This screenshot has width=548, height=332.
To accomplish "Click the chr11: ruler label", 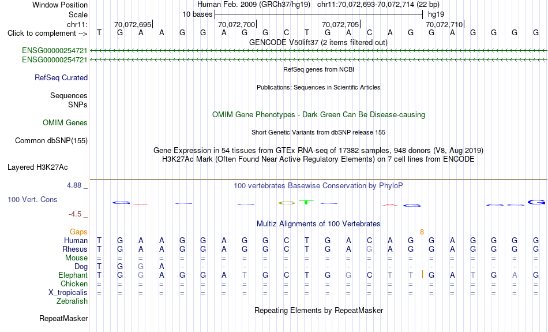I will pos(77,24).
